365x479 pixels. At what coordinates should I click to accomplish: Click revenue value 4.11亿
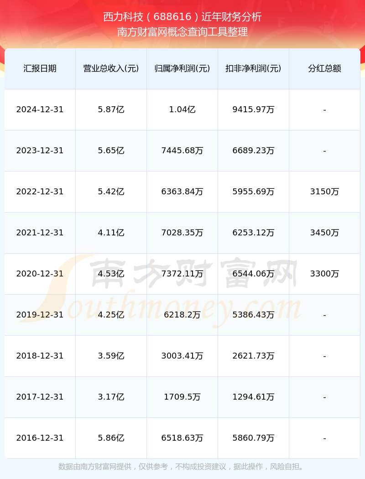pos(111,233)
